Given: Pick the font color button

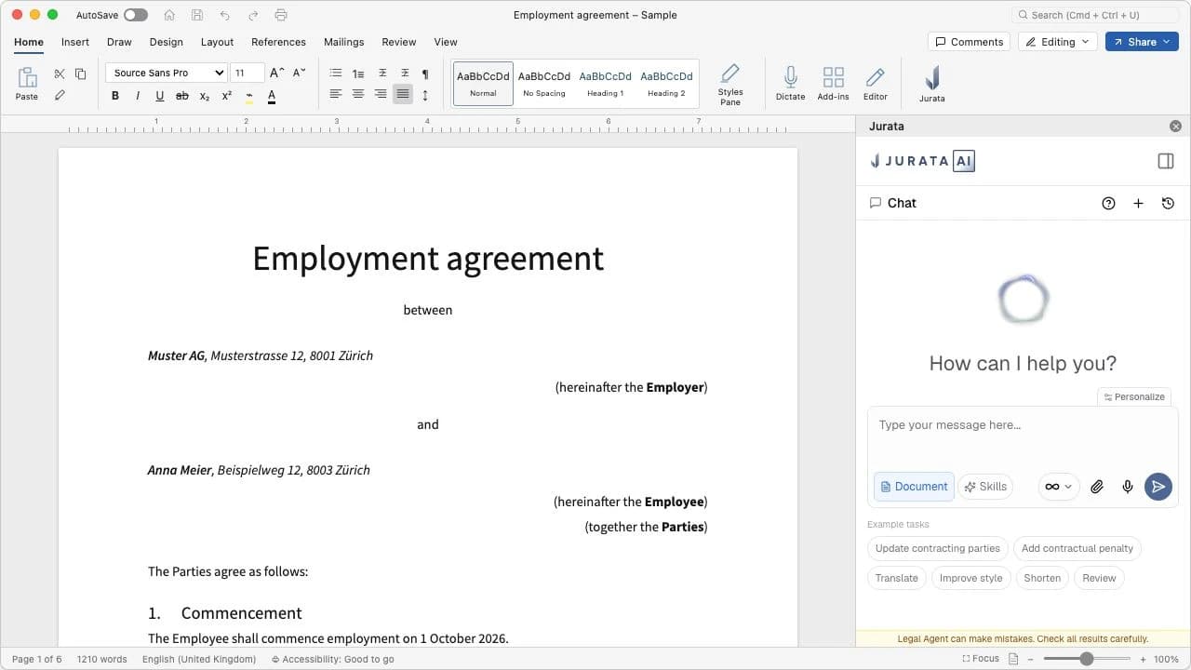Looking at the screenshot, I should [x=272, y=95].
